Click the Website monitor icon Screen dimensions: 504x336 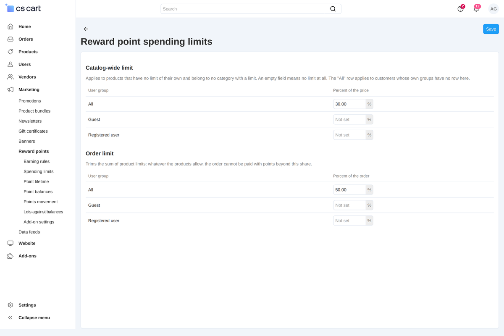tap(10, 243)
